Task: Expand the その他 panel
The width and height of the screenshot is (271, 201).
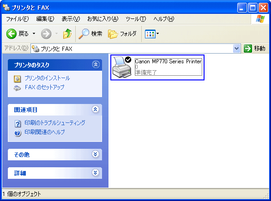Action: pyautogui.click(x=96, y=154)
